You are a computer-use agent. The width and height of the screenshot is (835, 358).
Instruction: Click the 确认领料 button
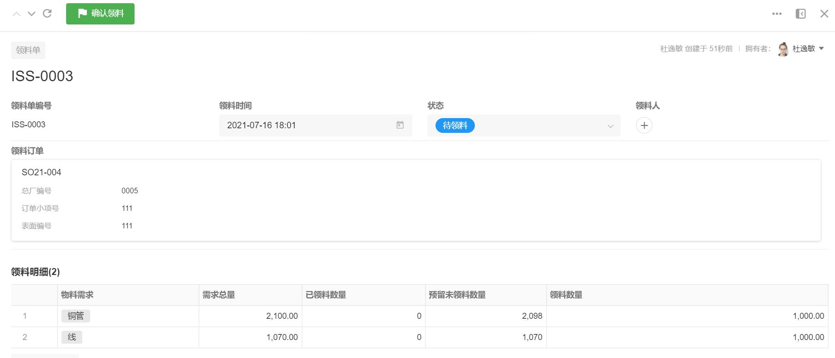[x=100, y=14]
